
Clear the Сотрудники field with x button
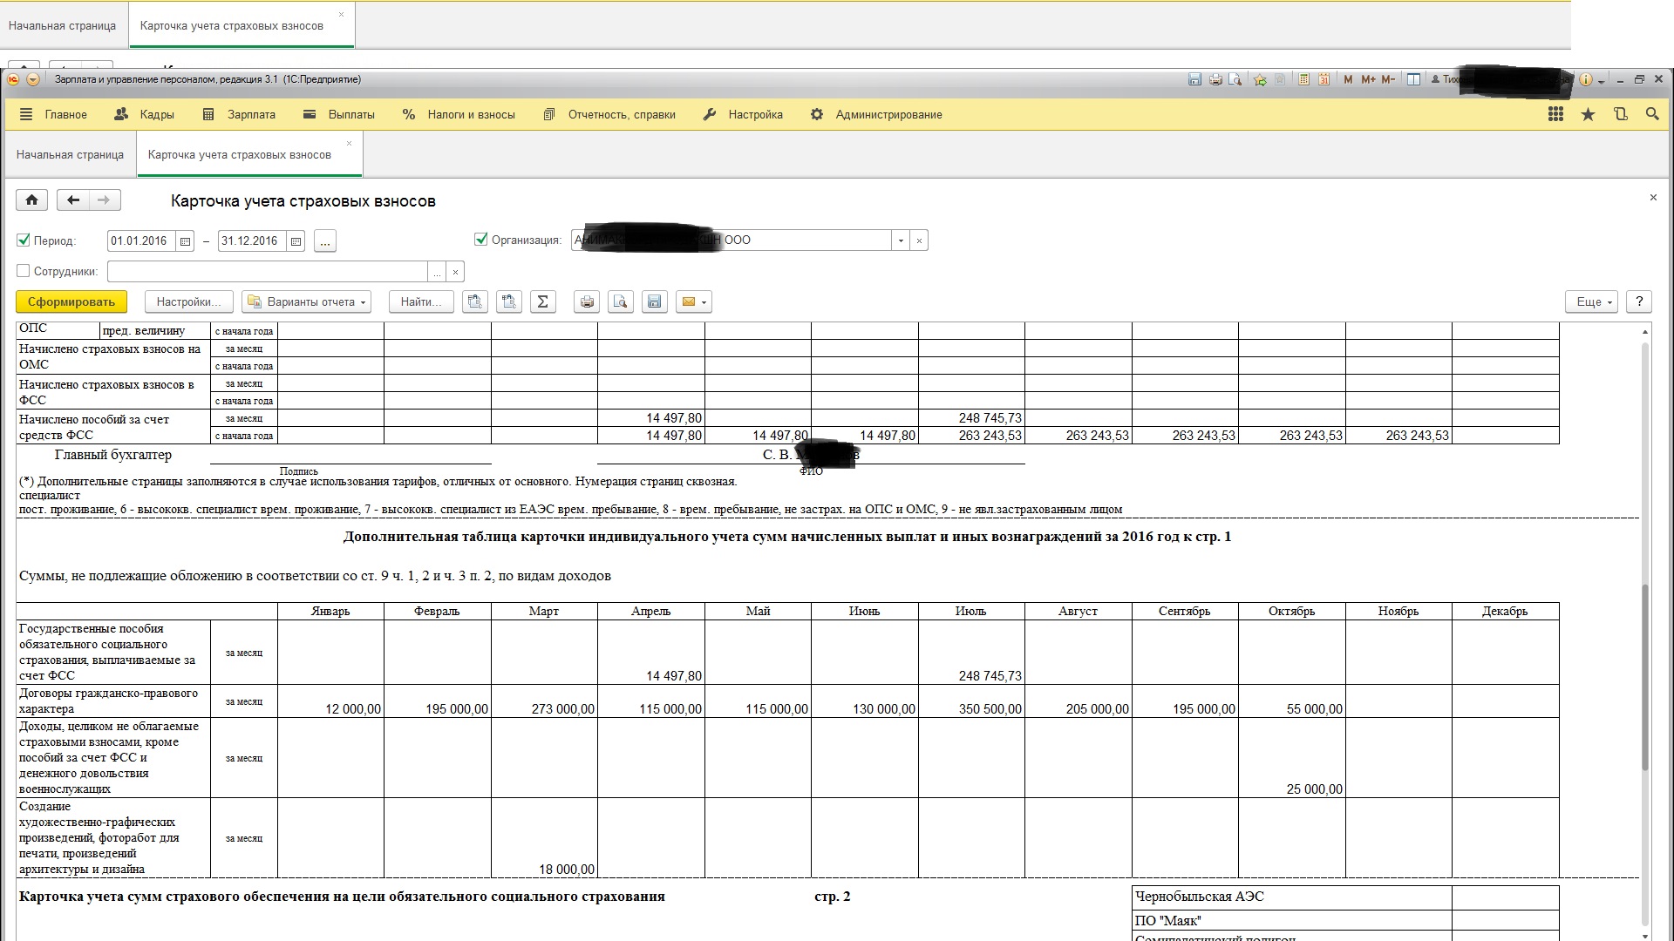pyautogui.click(x=455, y=272)
